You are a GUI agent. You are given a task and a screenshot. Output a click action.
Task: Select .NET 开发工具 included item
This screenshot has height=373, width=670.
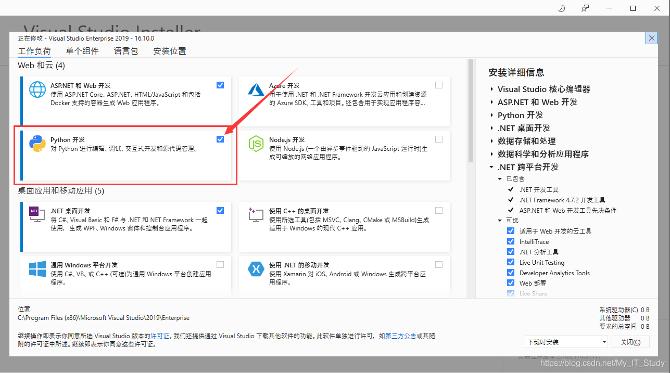coord(539,189)
